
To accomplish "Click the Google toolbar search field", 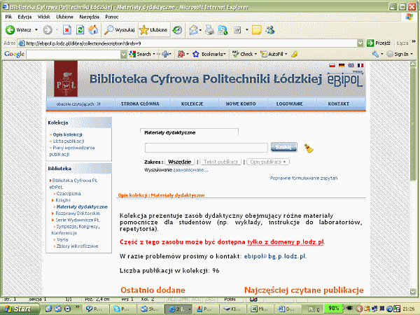I will pos(73,55).
